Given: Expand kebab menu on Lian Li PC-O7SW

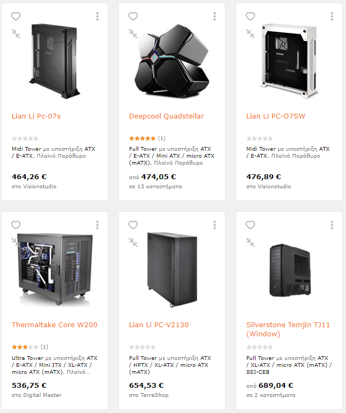Looking at the screenshot, I should 332,16.
